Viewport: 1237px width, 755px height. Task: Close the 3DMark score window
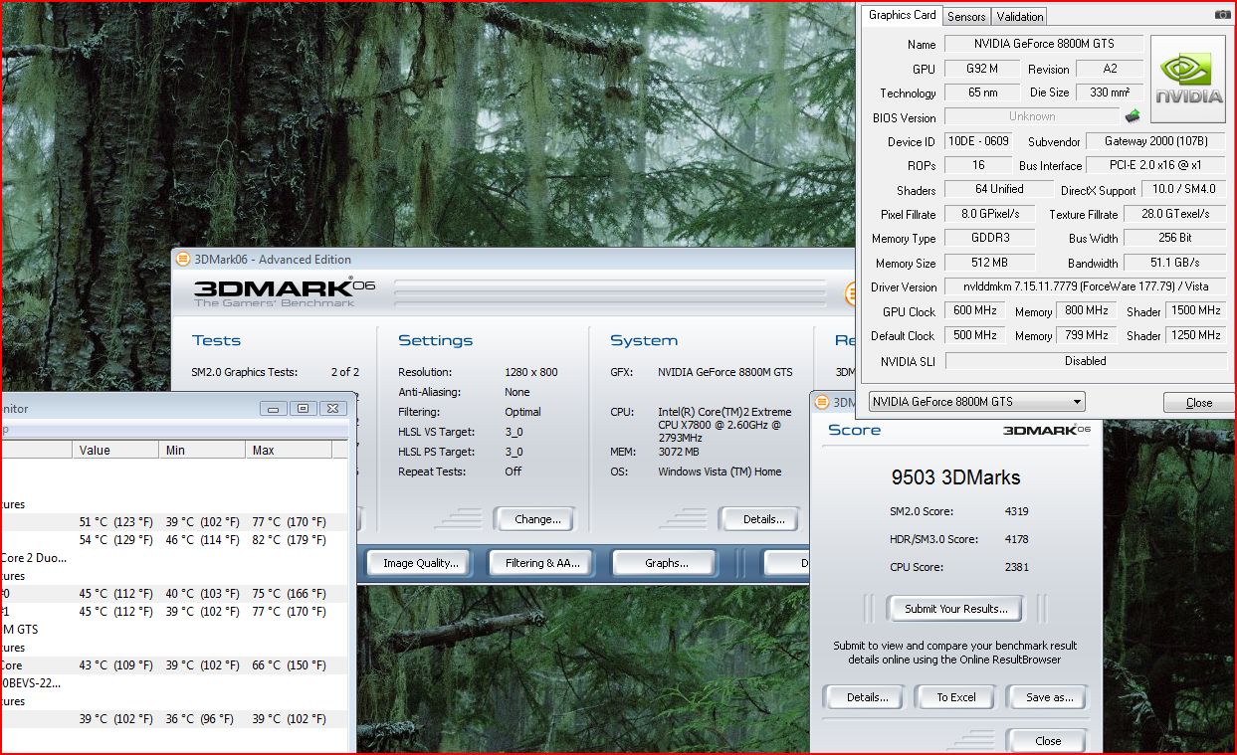coord(1048,741)
